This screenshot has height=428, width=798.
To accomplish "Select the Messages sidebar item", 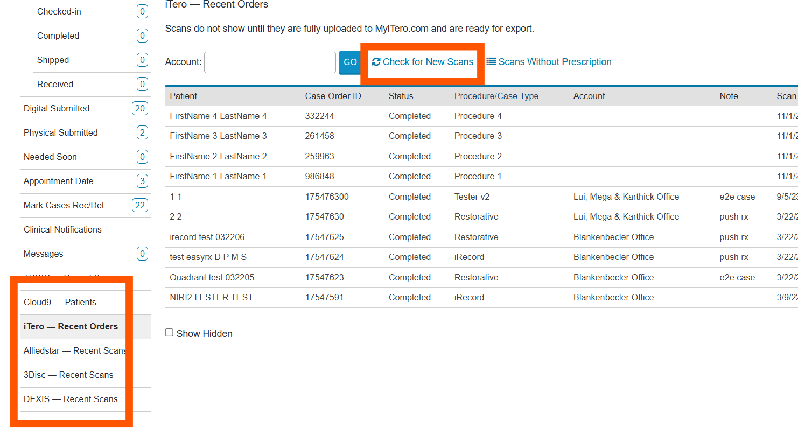I will click(43, 254).
